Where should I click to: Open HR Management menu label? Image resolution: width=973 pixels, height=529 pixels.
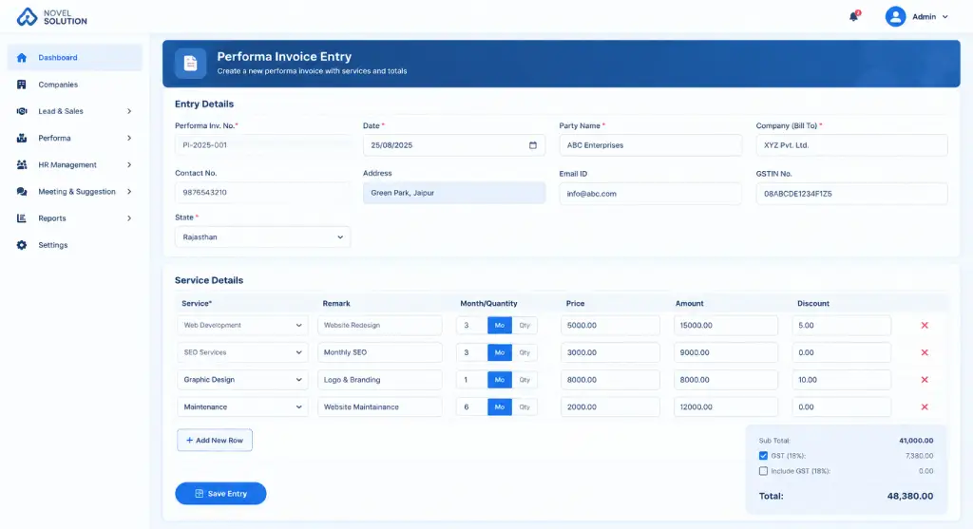pyautogui.click(x=67, y=164)
